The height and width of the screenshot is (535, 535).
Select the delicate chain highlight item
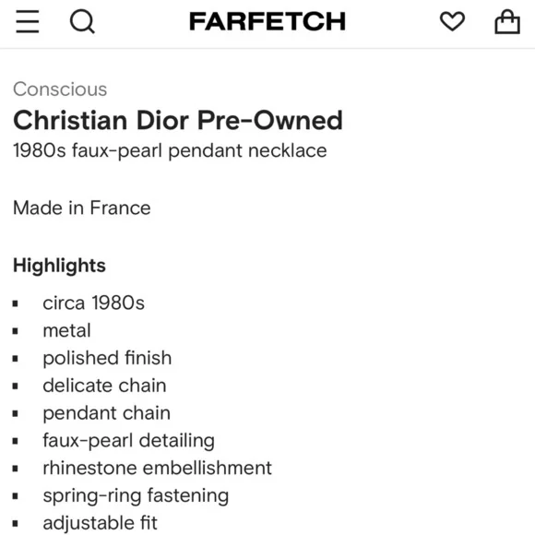click(x=105, y=386)
